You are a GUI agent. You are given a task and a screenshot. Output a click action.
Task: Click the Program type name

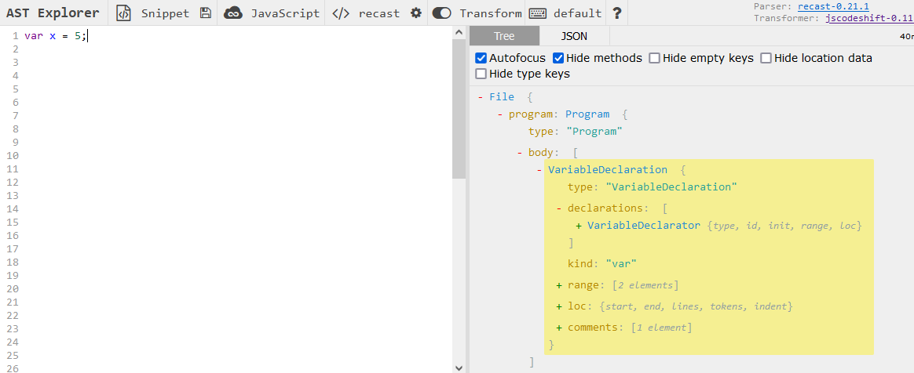tap(587, 114)
